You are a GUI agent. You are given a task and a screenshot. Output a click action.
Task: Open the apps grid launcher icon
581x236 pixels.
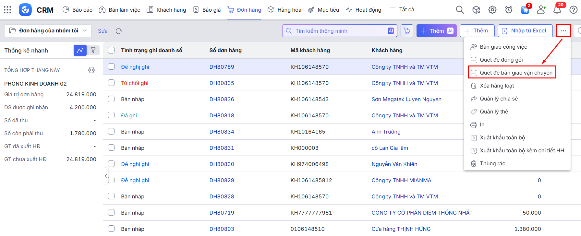(7, 10)
